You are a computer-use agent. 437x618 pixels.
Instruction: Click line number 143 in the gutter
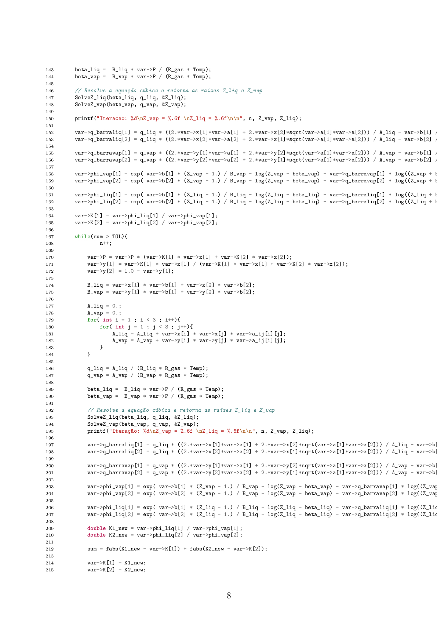[x=49, y=70]
